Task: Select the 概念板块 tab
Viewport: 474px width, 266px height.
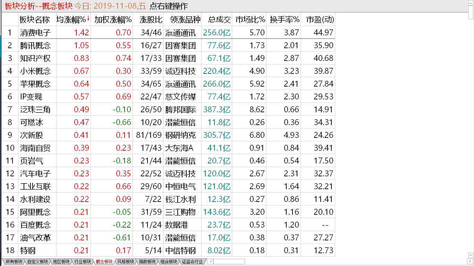Action: (104, 261)
